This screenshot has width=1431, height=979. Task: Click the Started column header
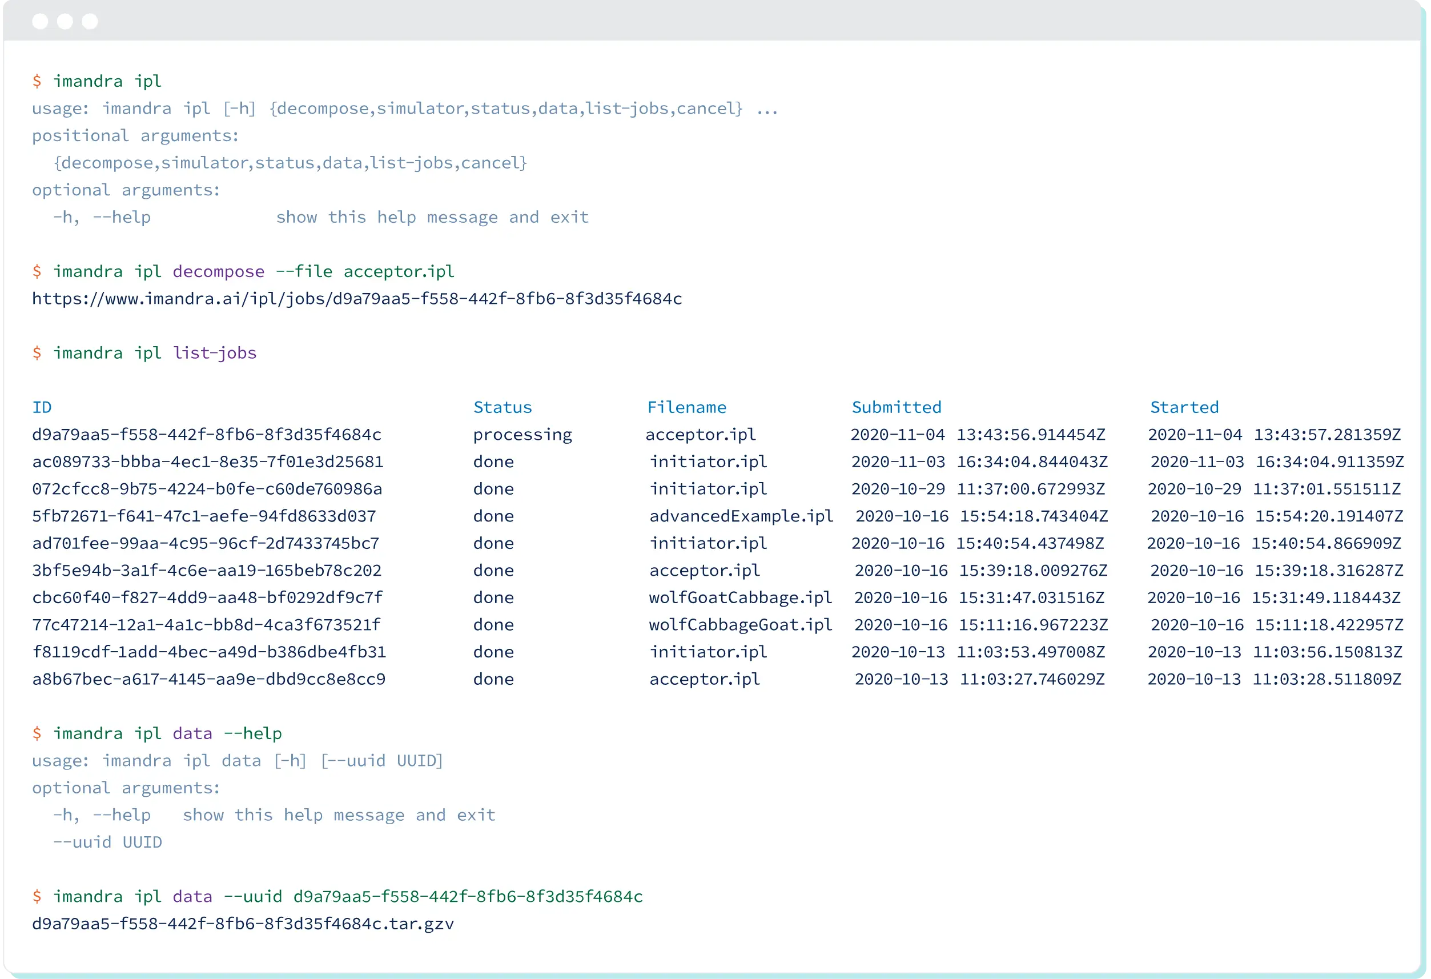pyautogui.click(x=1185, y=408)
